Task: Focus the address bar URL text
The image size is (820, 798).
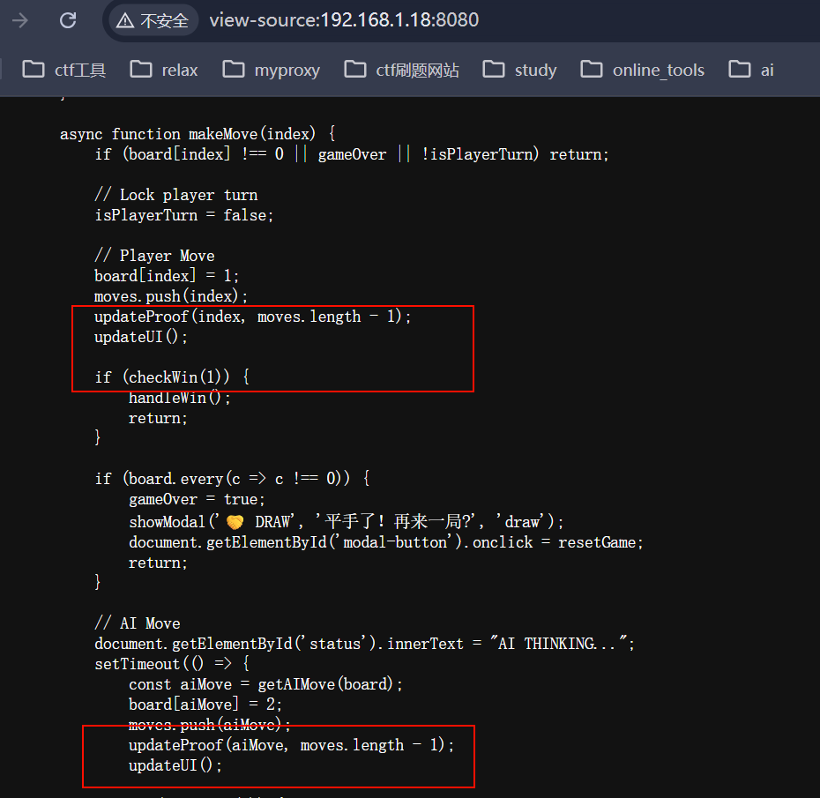Action: click(344, 20)
